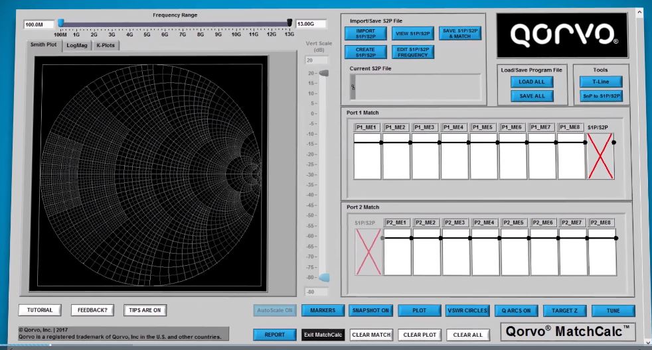652x350 pixels.
Task: Click the vertical scale maximum field showing 20
Action: point(316,60)
